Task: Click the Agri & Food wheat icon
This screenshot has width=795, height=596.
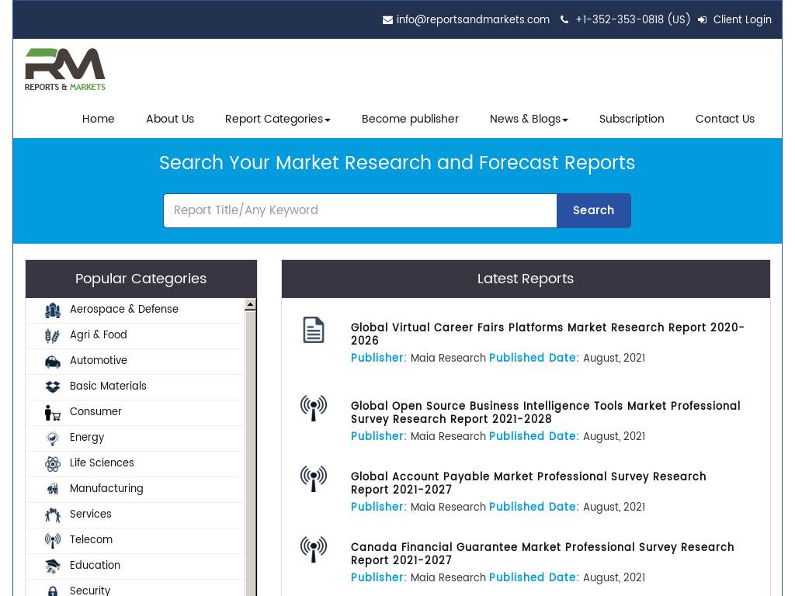Action: [52, 336]
